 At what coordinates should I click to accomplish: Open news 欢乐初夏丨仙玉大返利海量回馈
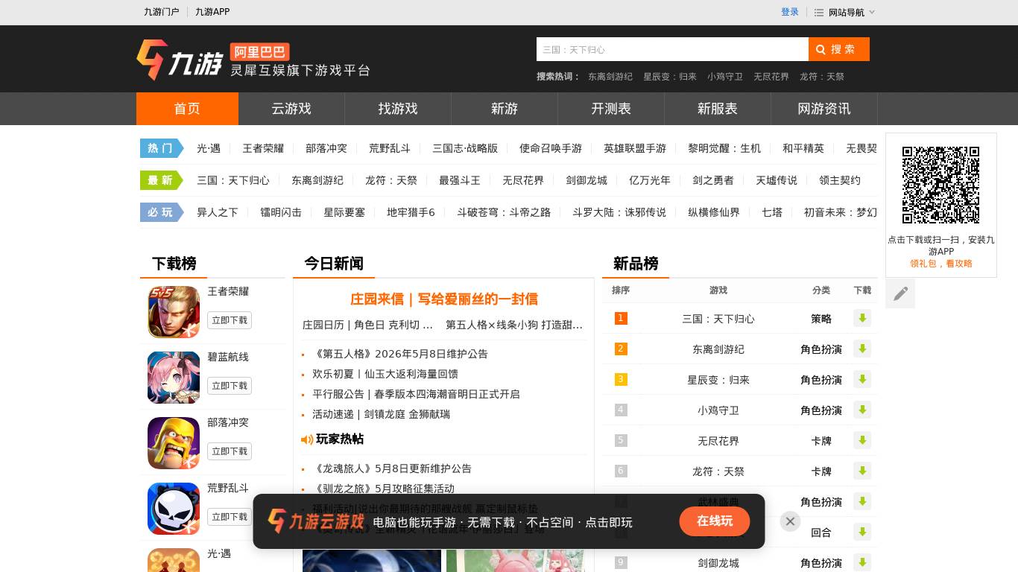click(x=385, y=374)
